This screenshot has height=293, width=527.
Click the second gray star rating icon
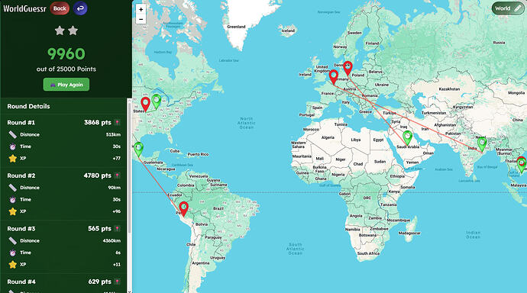pos(73,31)
